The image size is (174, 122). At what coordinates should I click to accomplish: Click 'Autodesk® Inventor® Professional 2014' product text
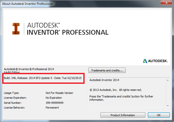tap(29, 69)
